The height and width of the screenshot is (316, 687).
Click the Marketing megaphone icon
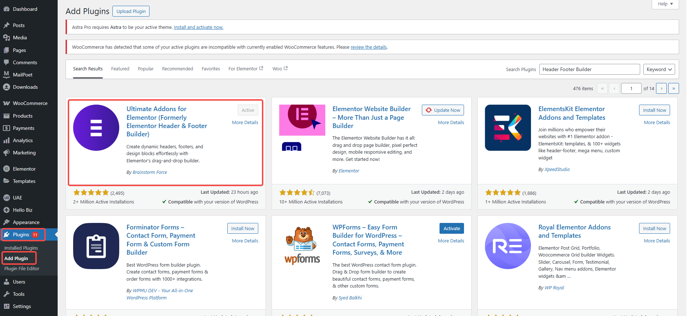pos(6,153)
